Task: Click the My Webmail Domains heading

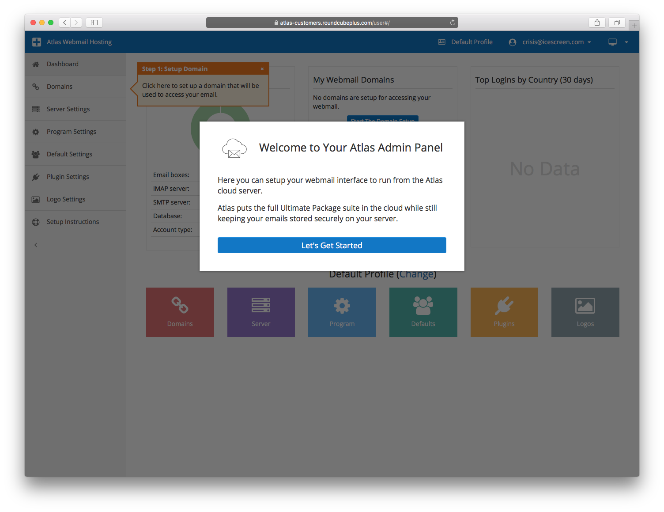Action: [x=354, y=80]
